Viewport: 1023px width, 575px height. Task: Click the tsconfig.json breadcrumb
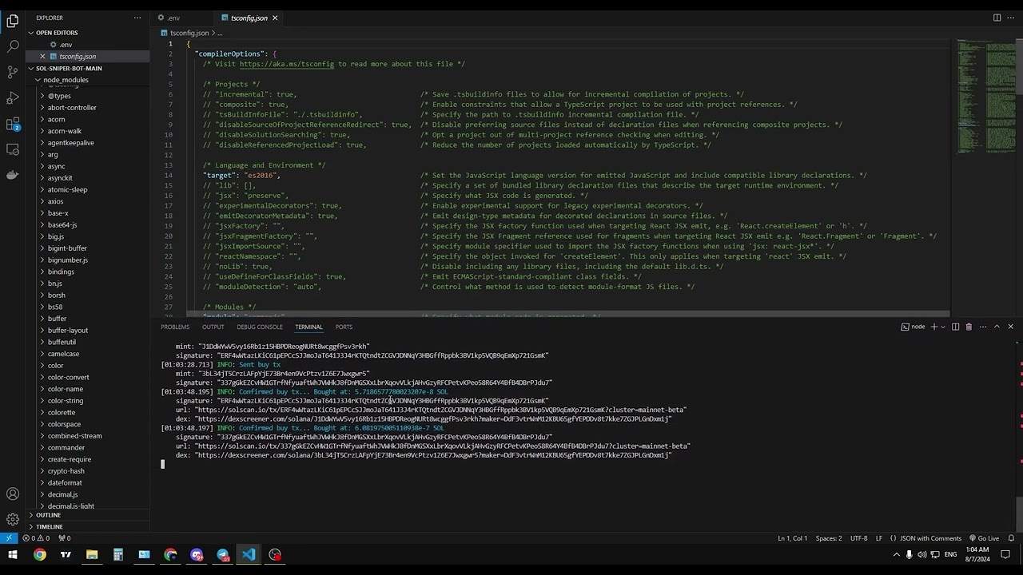[185, 33]
